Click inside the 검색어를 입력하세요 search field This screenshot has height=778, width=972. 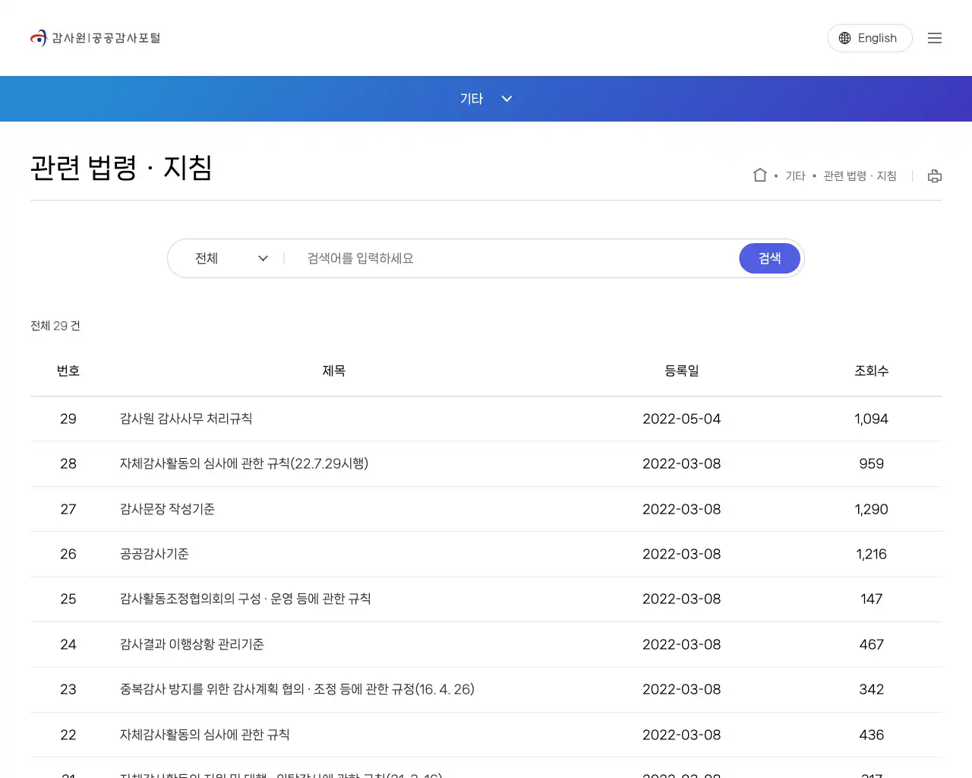pyautogui.click(x=456, y=258)
